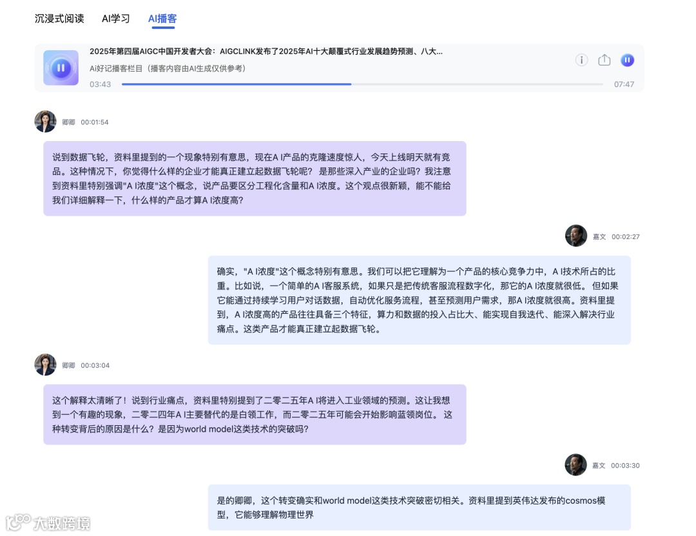Jump to timestamp 00:02:27
The height and width of the screenshot is (536, 696).
[x=625, y=236]
